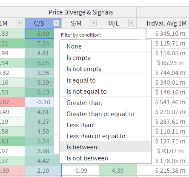Select the C/S cell showing 4.50
The image size is (189, 177).
(x=40, y=131)
